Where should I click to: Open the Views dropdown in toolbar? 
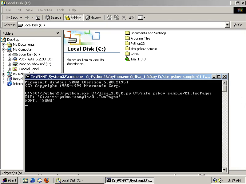pos(141,17)
